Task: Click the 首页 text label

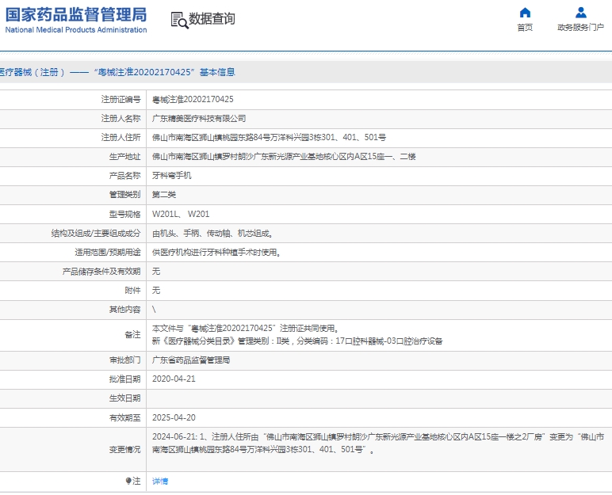Action: 525,27
